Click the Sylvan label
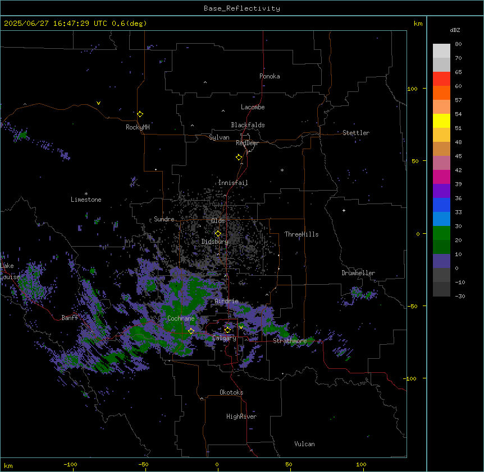This screenshot has width=484, height=472. click(x=219, y=137)
